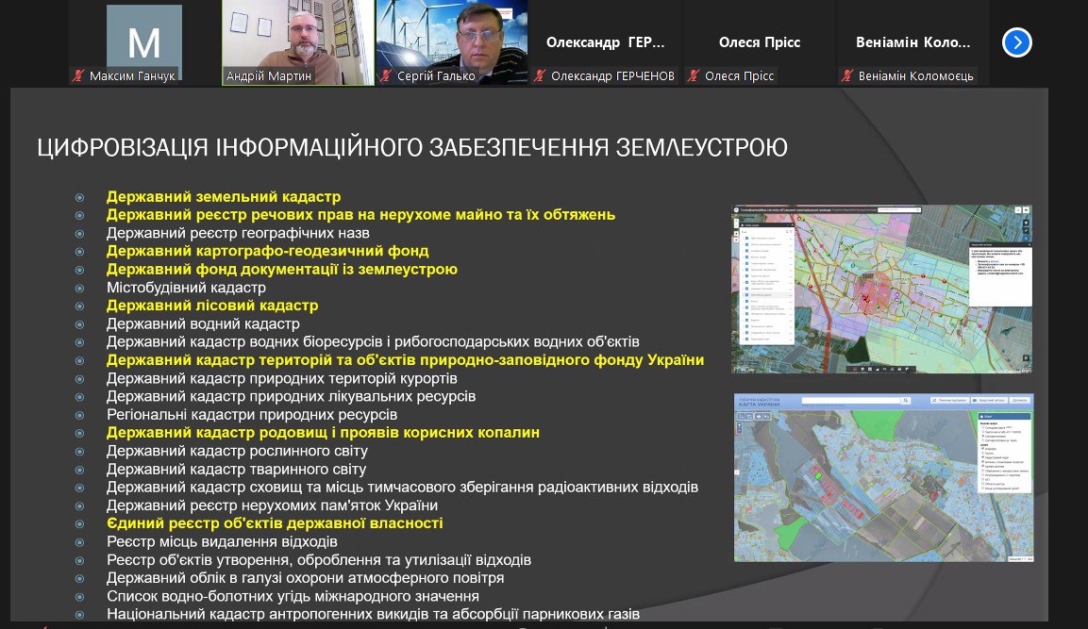
Task: Click the zoom-out minus control on the cadastral map
Action: (x=739, y=431)
